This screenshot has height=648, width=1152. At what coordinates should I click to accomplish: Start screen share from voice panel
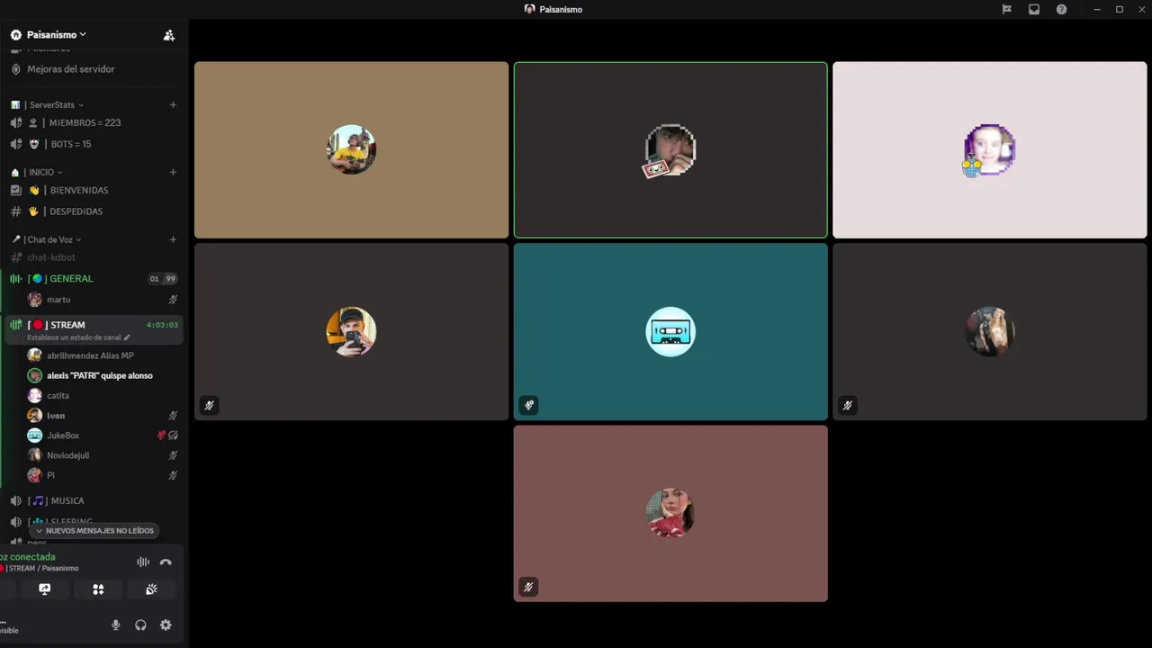click(x=44, y=589)
